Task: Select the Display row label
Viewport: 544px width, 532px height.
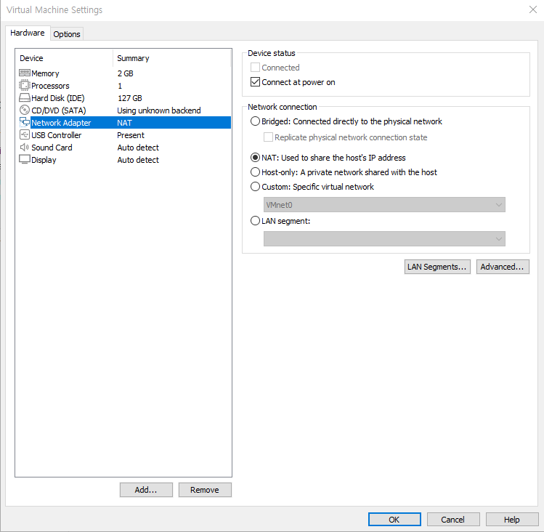Action: click(x=44, y=160)
